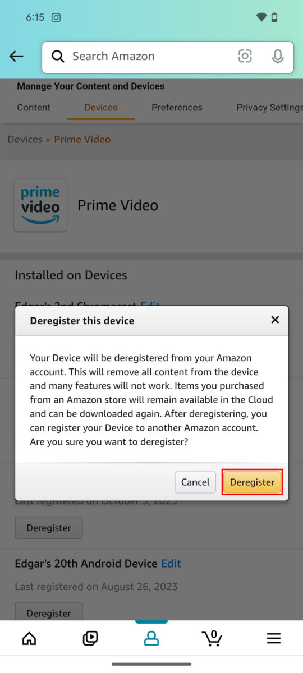Tap the Instagram status bar notification icon
This screenshot has height=673, width=303.
click(x=56, y=17)
